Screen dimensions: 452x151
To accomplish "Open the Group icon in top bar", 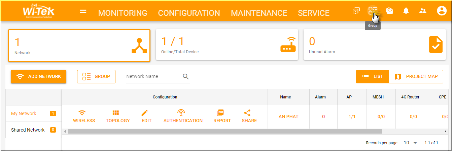I will point(372,11).
